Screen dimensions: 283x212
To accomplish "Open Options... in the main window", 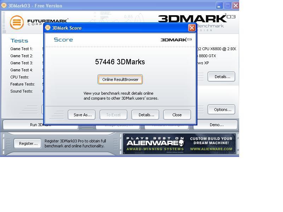I will coord(221,110).
